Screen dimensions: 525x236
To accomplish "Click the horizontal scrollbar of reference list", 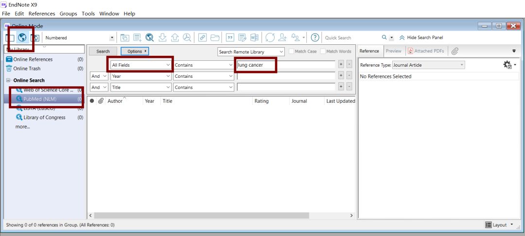I will click(x=201, y=216).
